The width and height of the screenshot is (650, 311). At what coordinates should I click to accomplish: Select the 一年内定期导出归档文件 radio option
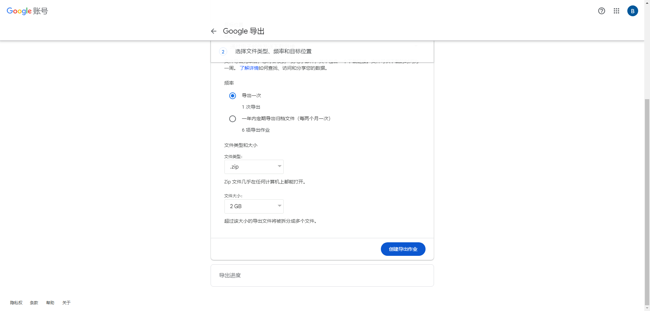pos(233,119)
